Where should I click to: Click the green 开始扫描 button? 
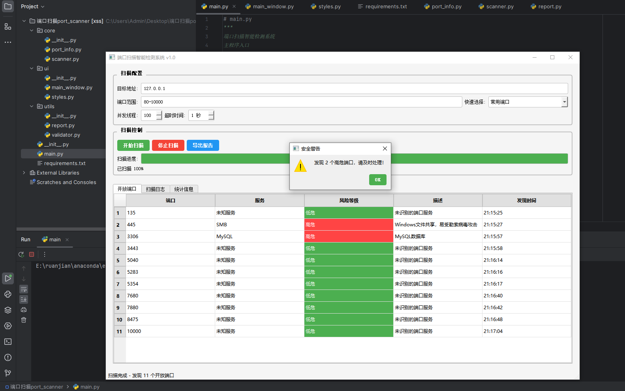click(x=133, y=145)
